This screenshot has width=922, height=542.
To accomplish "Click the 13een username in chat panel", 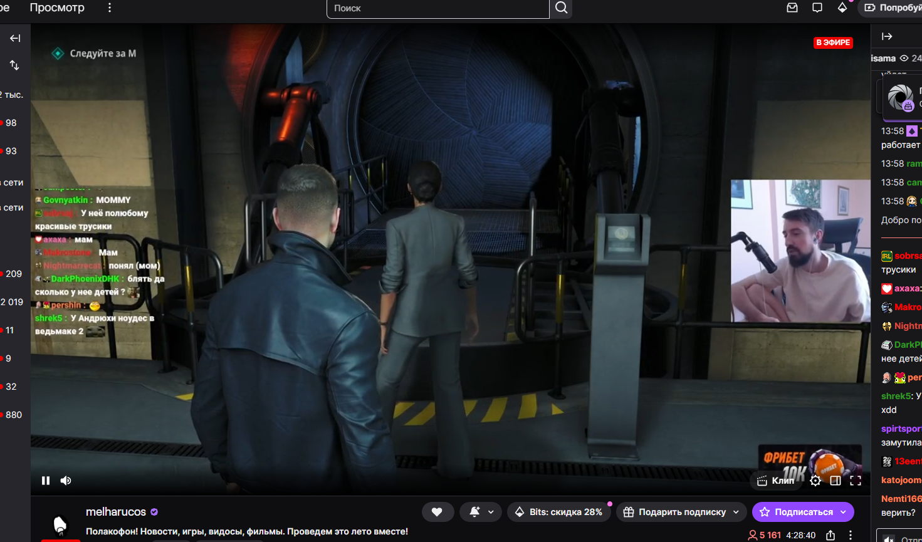I will (908, 461).
